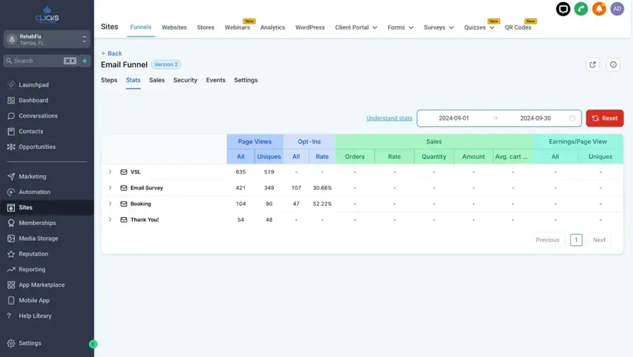Click the lightning quick-actions icon beside search
Viewport: 633px width, 357px height.
click(x=85, y=61)
